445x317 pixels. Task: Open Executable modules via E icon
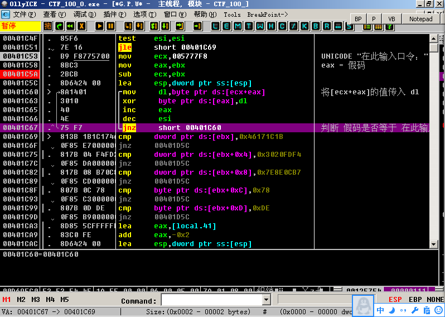(226, 26)
